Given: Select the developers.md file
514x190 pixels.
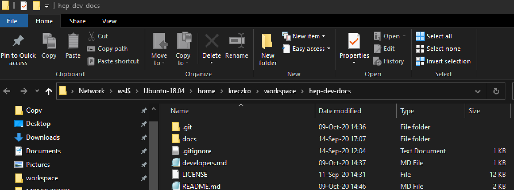Looking at the screenshot, I should (204, 163).
